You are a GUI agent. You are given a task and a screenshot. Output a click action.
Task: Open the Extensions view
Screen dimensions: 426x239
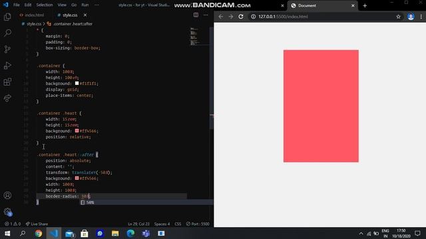(7, 82)
